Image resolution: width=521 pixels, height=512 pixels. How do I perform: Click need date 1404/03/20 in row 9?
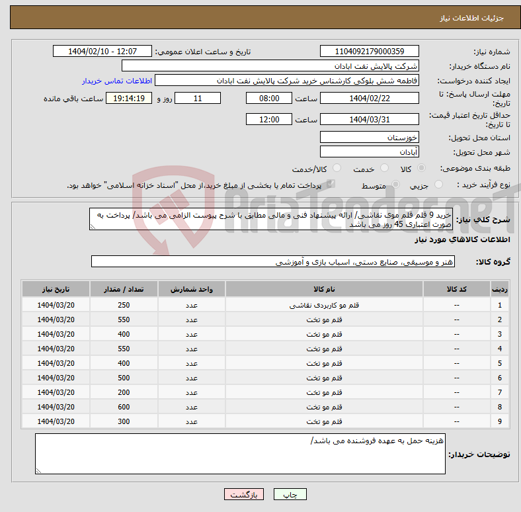pyautogui.click(x=56, y=421)
